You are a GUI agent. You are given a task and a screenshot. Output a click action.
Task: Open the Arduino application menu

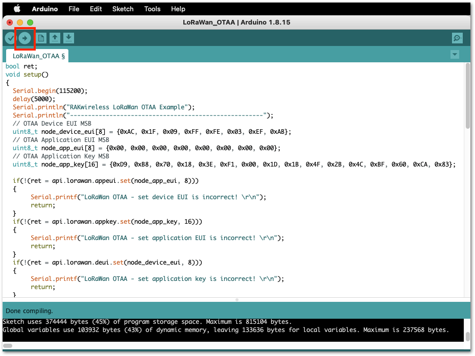[45, 9]
